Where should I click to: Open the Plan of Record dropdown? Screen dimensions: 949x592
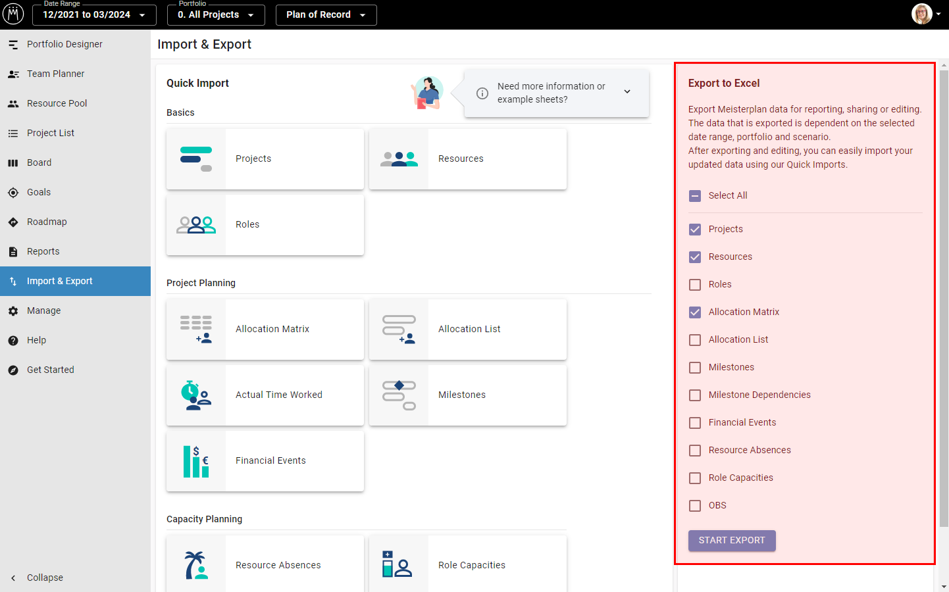coord(326,14)
